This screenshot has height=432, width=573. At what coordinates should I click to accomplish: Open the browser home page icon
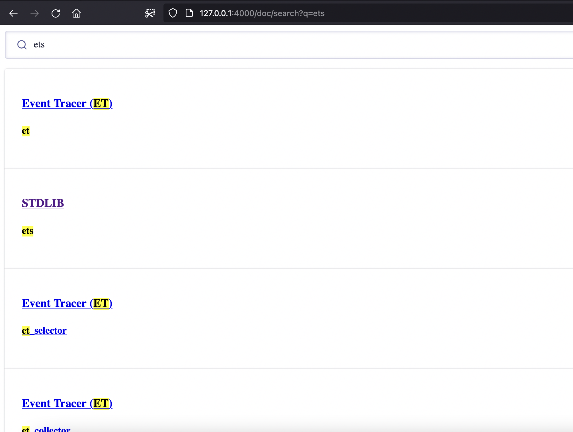click(76, 13)
